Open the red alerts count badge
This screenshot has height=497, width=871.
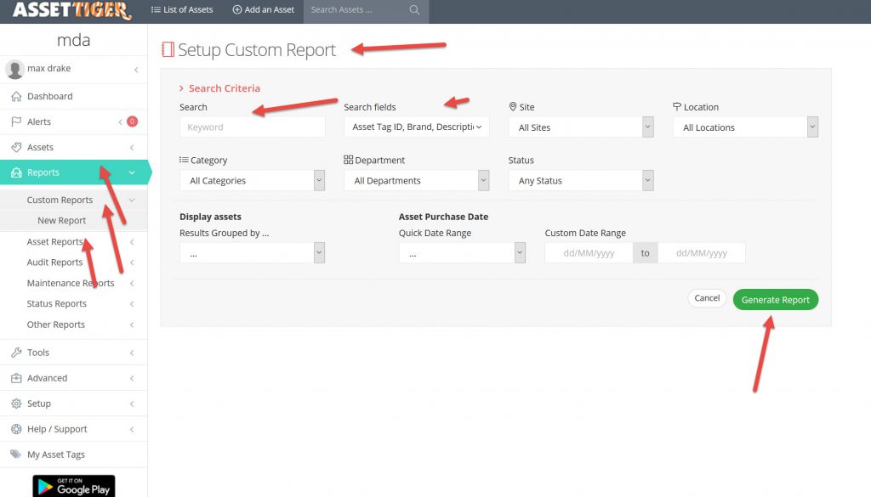[x=132, y=121]
